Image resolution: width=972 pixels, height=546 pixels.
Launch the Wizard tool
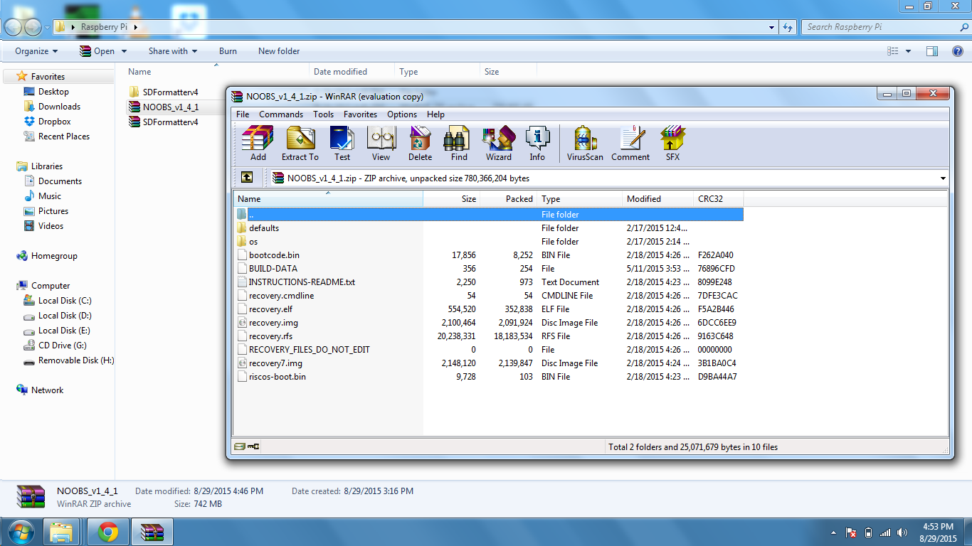point(498,143)
